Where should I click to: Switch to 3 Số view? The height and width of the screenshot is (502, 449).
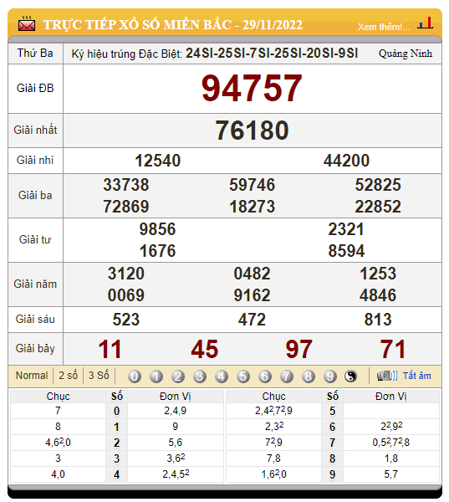tap(99, 375)
